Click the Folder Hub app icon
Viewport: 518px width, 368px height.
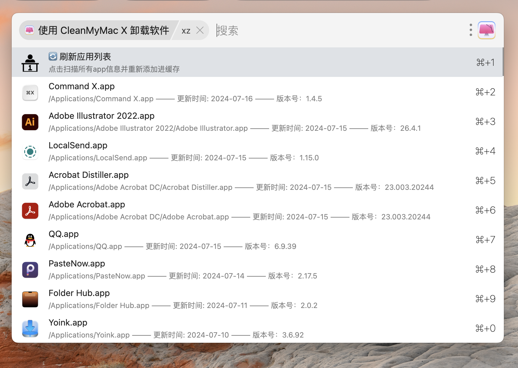(30, 299)
